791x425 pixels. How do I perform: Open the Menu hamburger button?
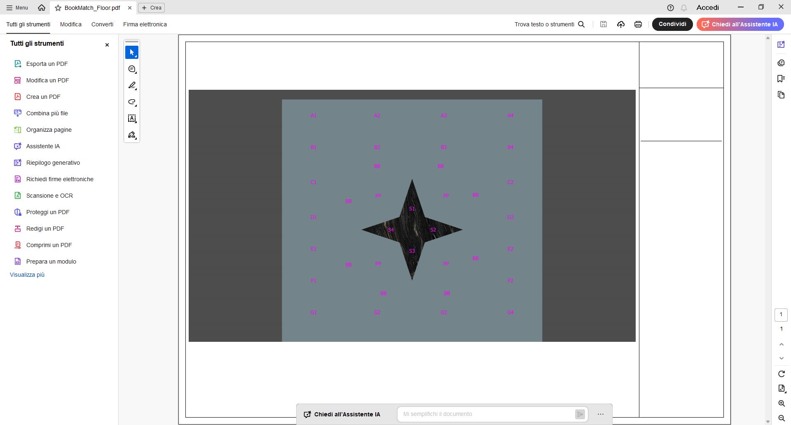(17, 7)
